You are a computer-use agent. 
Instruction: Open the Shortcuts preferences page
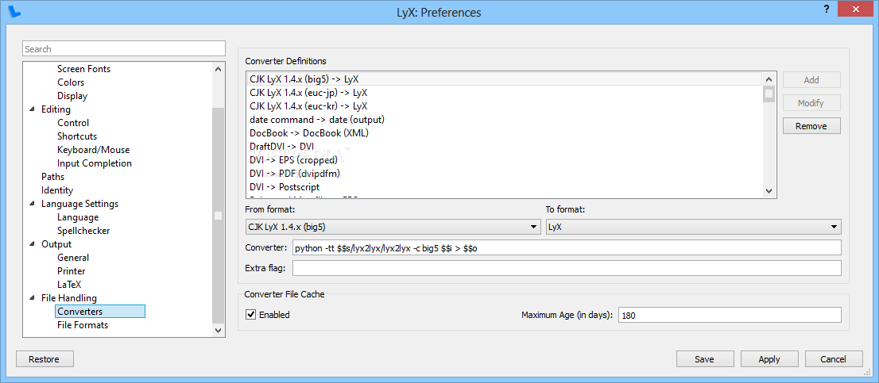[x=77, y=136]
